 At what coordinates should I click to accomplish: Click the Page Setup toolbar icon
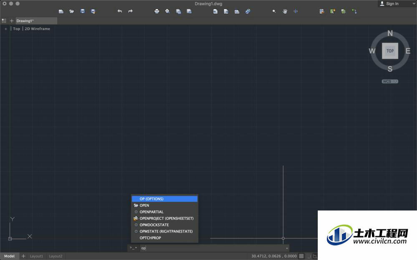point(189,11)
